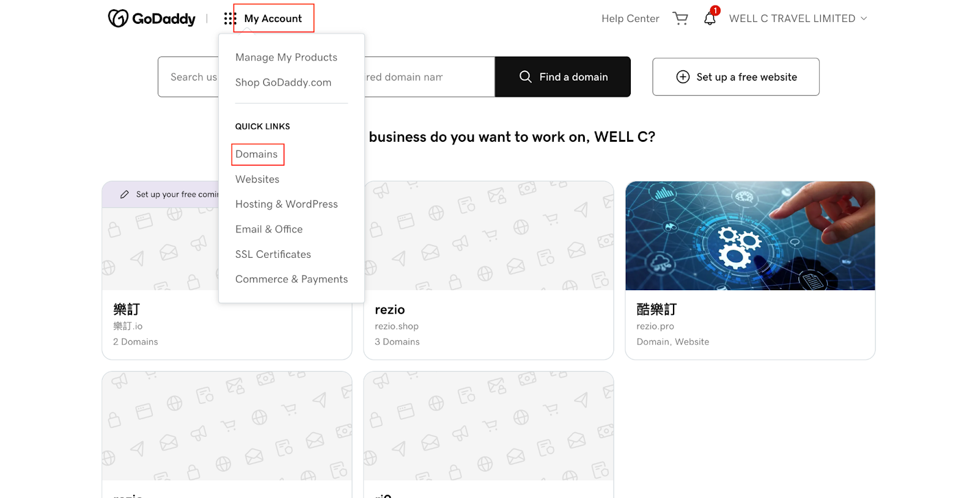Click the rezio.pro domain text

click(655, 326)
